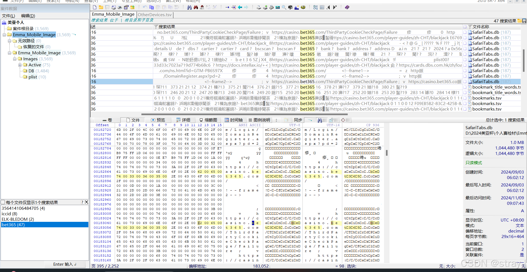Click the Open Disk toolbar icon
The width and height of the screenshot is (527, 272).
[x=259, y=7]
